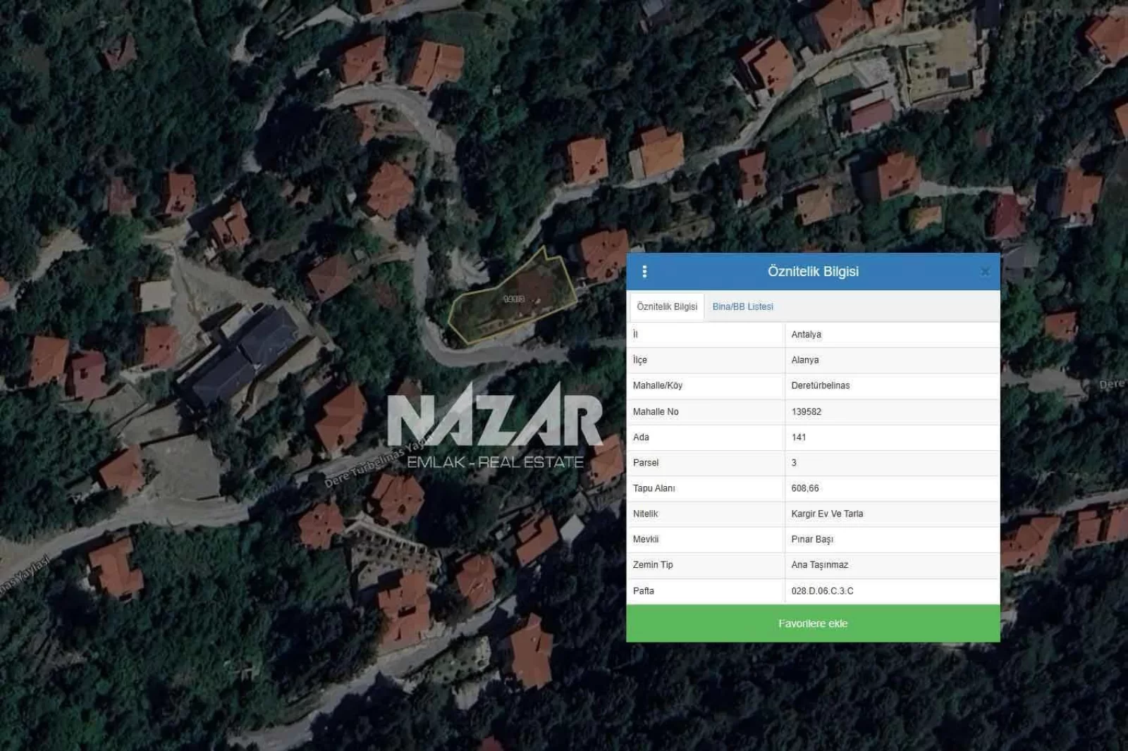The width and height of the screenshot is (1128, 751).
Task: Close the Öznitelik Bilgisi panel
Action: click(985, 271)
